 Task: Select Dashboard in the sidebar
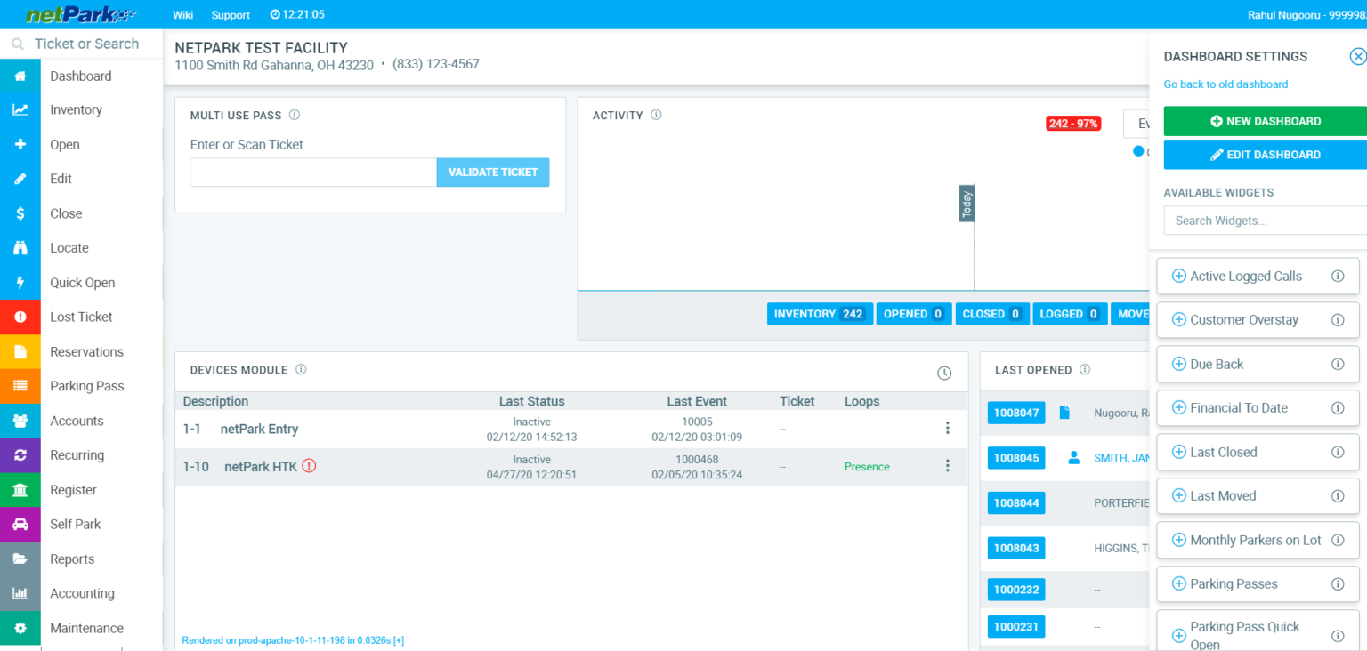tap(81, 76)
